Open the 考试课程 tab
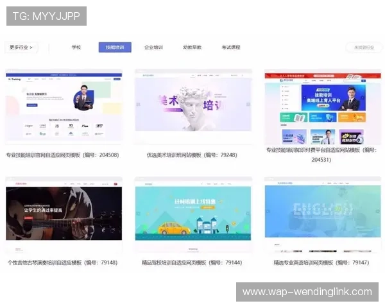 click(231, 47)
